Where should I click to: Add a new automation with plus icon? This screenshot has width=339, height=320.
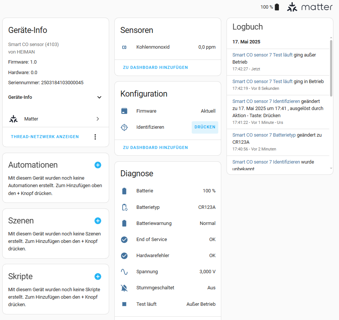(x=98, y=165)
